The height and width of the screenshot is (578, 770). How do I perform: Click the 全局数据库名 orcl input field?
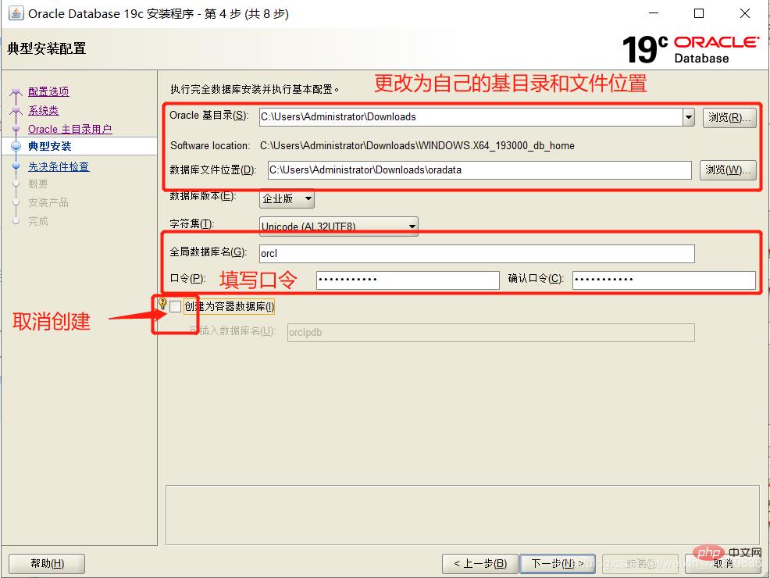coord(476,254)
